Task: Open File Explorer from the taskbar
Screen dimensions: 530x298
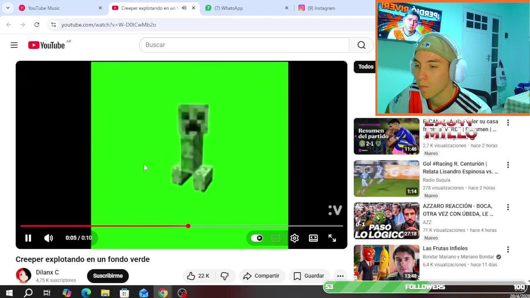Action: coord(105,293)
